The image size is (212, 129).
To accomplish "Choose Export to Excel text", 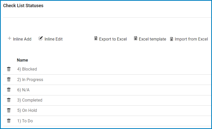I will pyautogui.click(x=113, y=39).
